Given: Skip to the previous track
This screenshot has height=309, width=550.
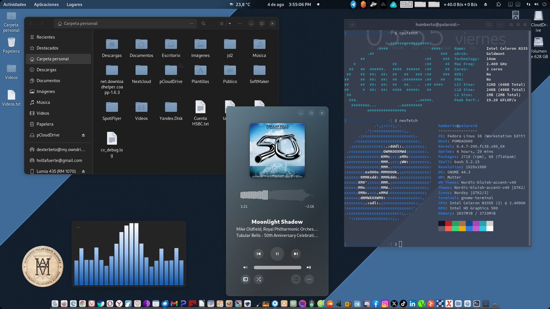Looking at the screenshot, I should (258, 254).
